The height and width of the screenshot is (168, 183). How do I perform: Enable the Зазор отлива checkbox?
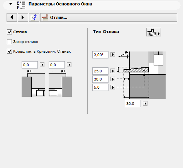(9, 42)
